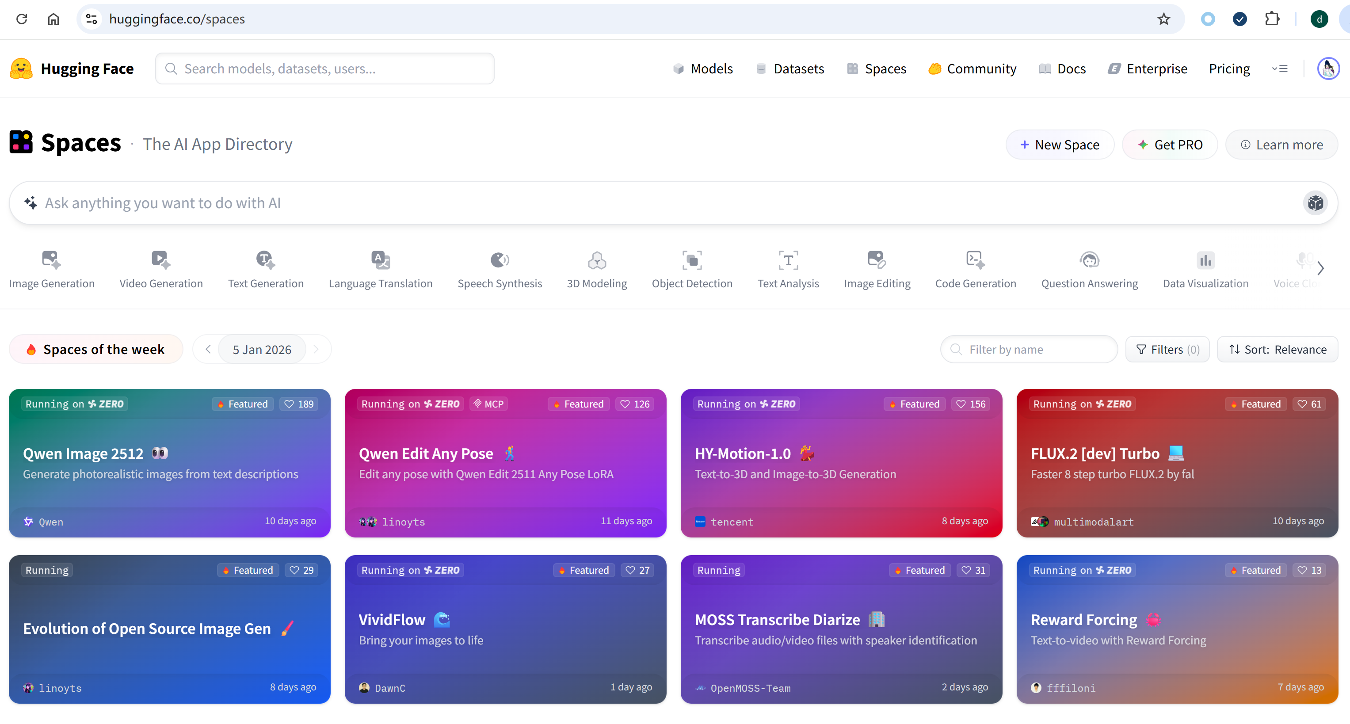This screenshot has width=1350, height=724.
Task: Like the Qwen Image 2512 space
Action: [x=299, y=404]
